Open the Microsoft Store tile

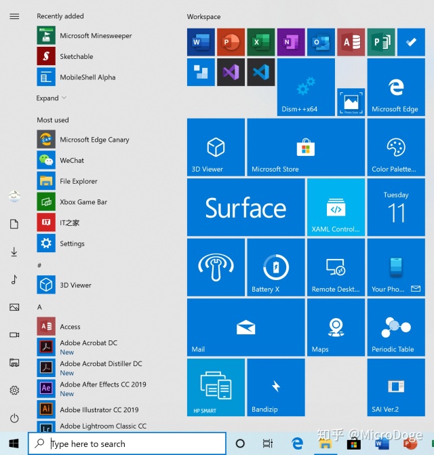pyautogui.click(x=306, y=147)
